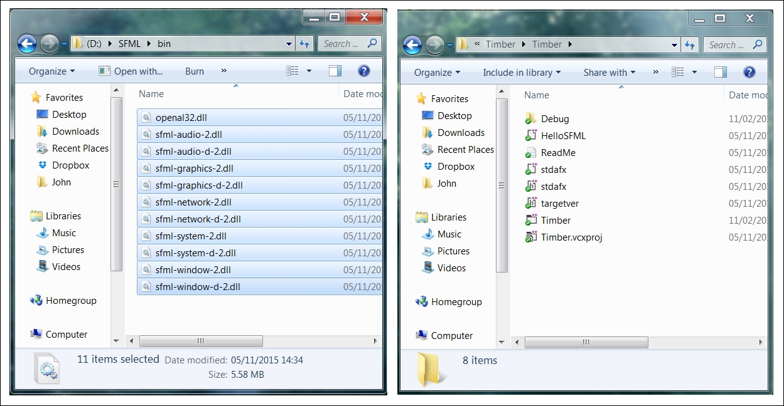
Task: Select HelloSFML source file icon
Action: click(x=530, y=135)
